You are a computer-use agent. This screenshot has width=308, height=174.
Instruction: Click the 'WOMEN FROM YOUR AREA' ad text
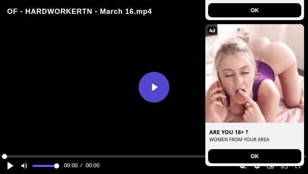pyautogui.click(x=239, y=139)
